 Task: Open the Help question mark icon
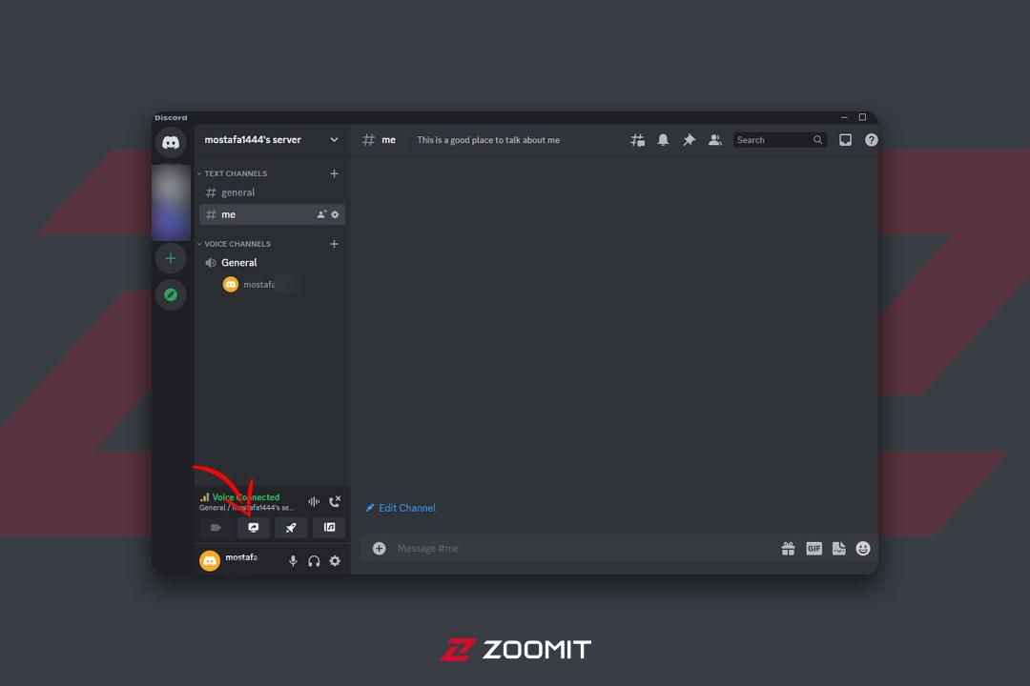point(871,140)
